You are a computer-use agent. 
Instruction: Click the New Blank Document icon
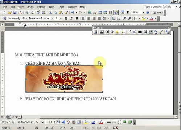(x=4, y=13)
